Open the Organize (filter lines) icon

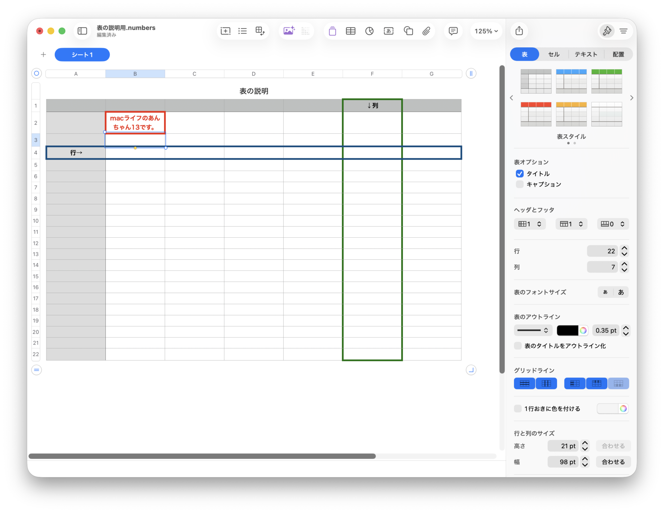[624, 31]
